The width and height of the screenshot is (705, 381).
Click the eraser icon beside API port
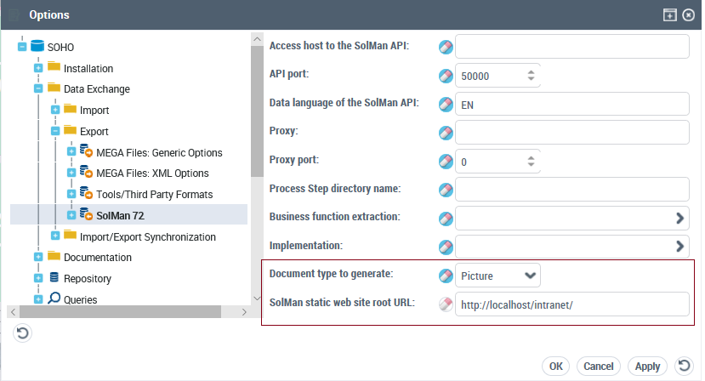point(446,76)
